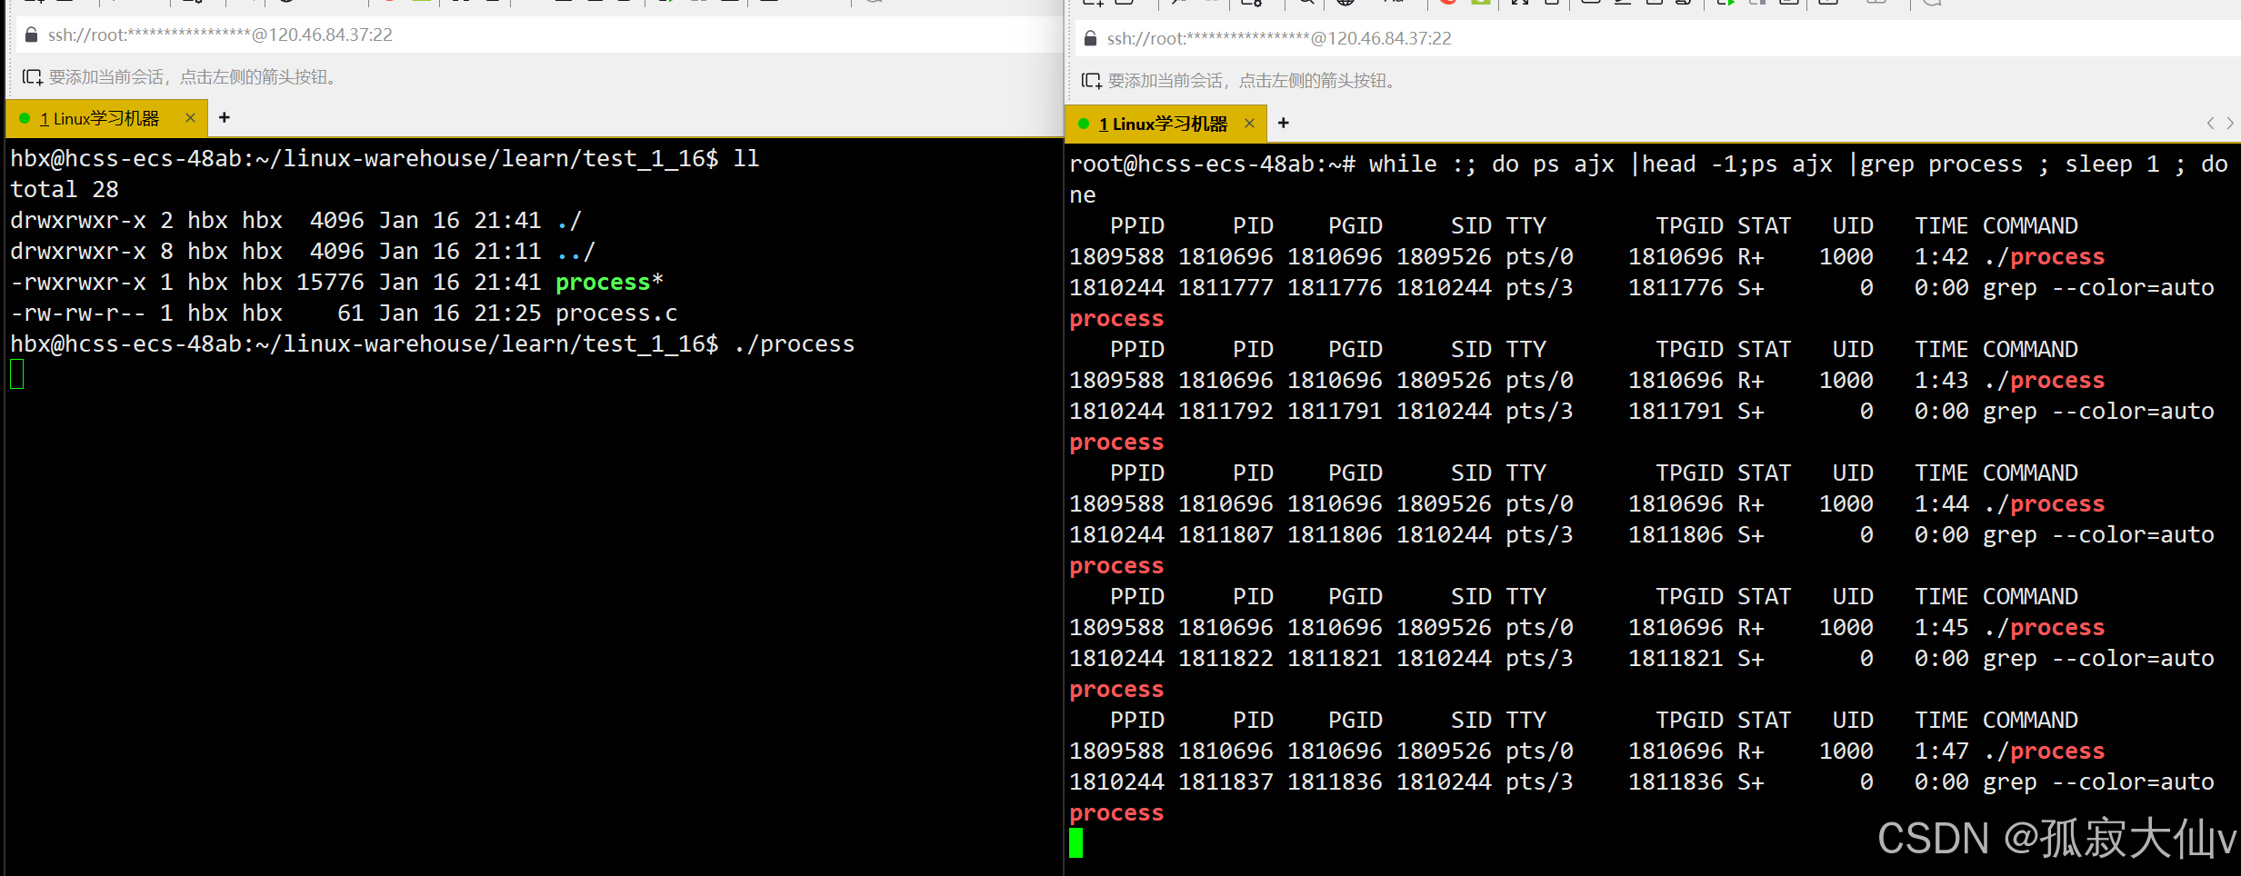
Task: Close the Linux学习机器 tab in right window
Action: [x=1249, y=124]
